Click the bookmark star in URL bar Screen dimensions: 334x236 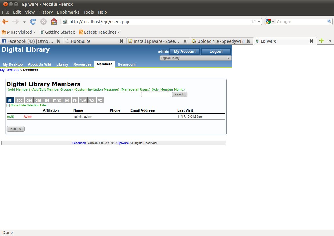click(254, 22)
